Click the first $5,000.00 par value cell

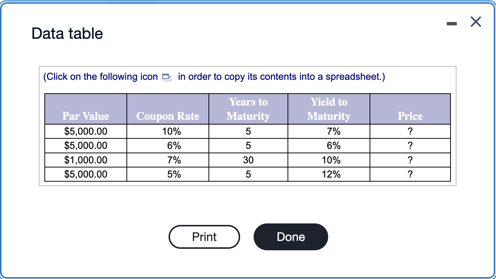tap(85, 131)
